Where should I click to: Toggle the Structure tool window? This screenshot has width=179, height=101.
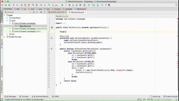2,30
